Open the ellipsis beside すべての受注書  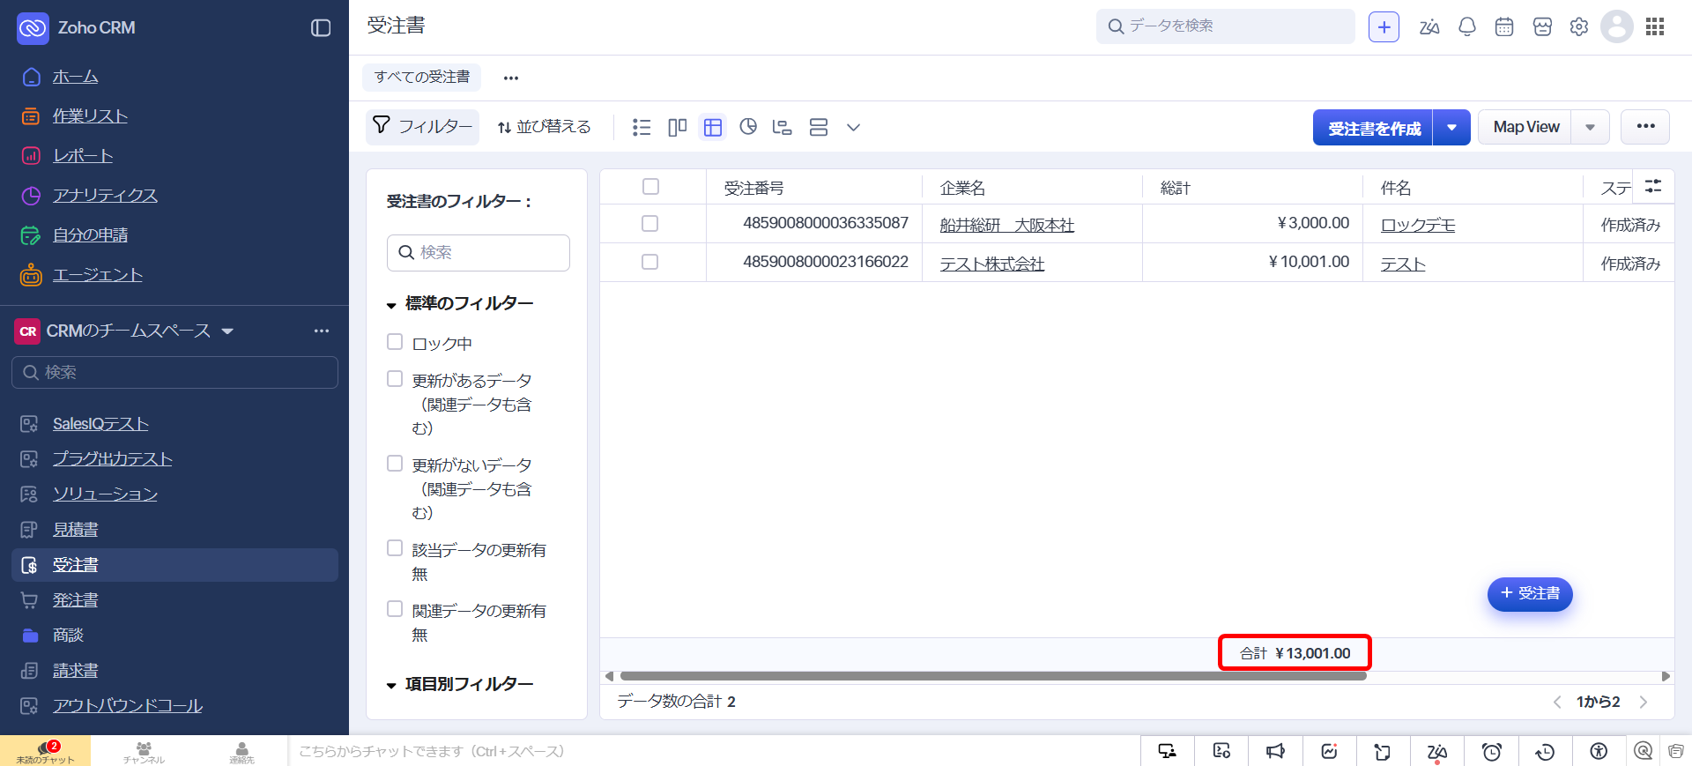(511, 78)
